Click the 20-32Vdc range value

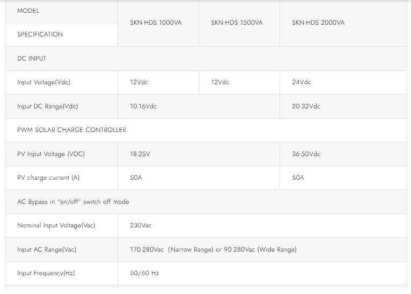(x=306, y=106)
